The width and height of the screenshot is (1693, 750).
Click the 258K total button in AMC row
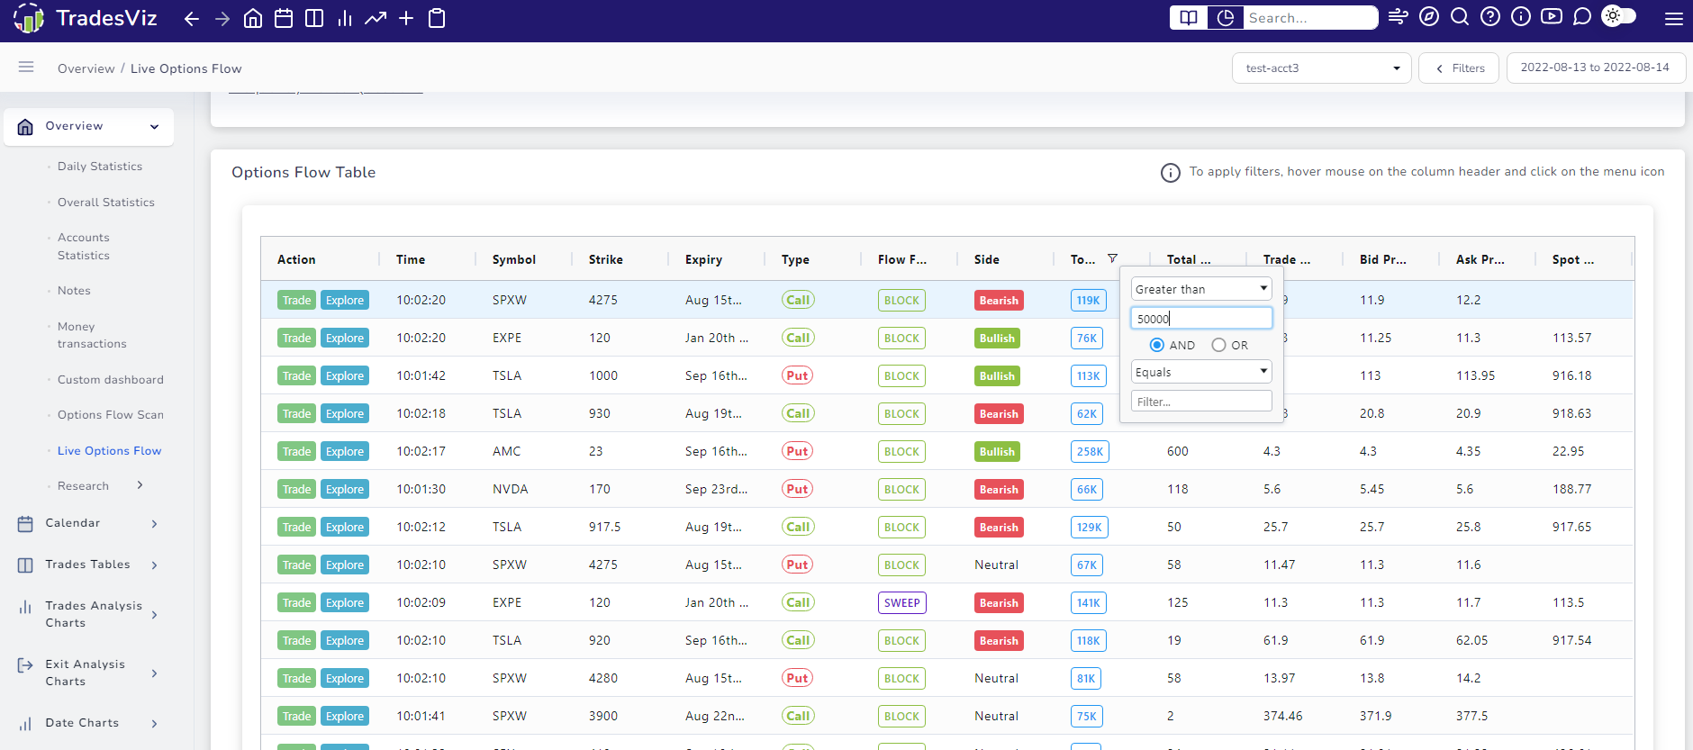(1090, 451)
